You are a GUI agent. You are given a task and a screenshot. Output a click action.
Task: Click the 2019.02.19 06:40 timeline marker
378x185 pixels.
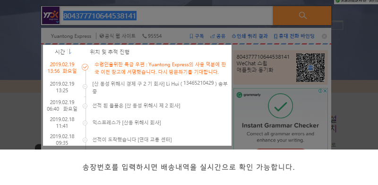(x=85, y=106)
